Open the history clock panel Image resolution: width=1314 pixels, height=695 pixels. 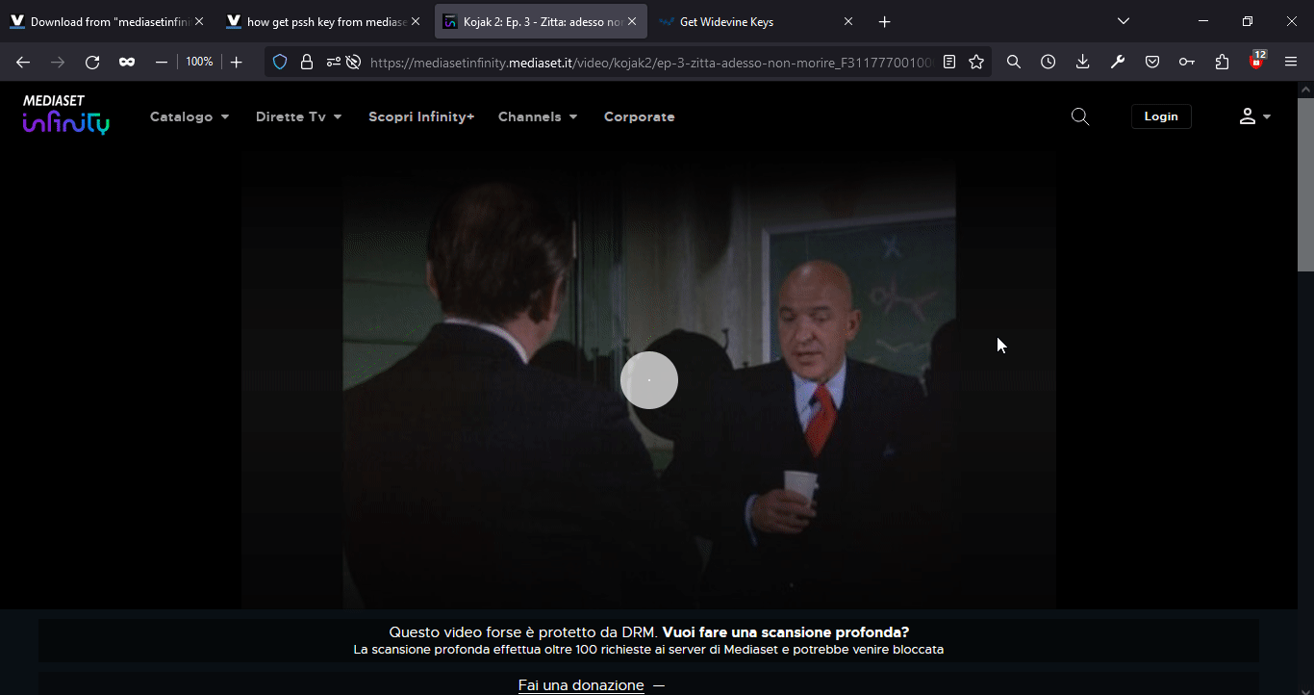[x=1049, y=62]
